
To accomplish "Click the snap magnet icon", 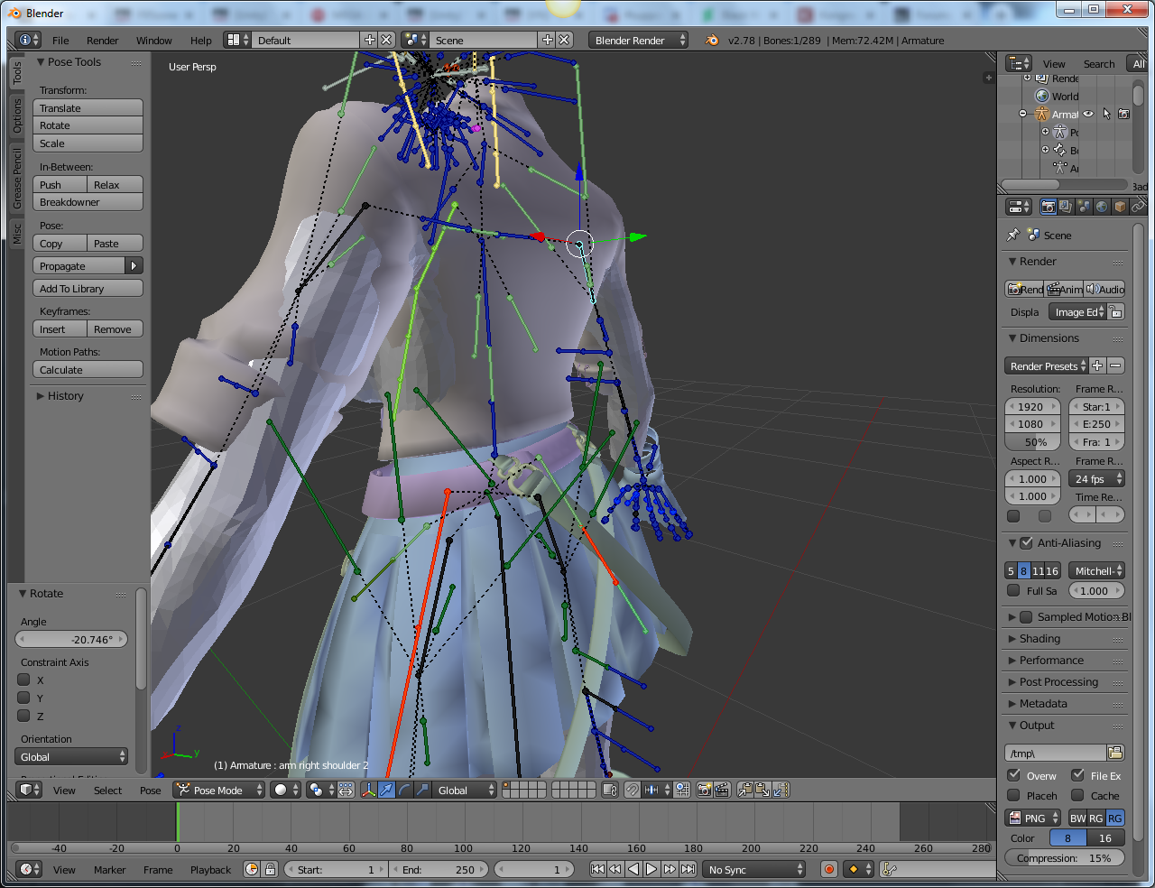I will coord(633,790).
